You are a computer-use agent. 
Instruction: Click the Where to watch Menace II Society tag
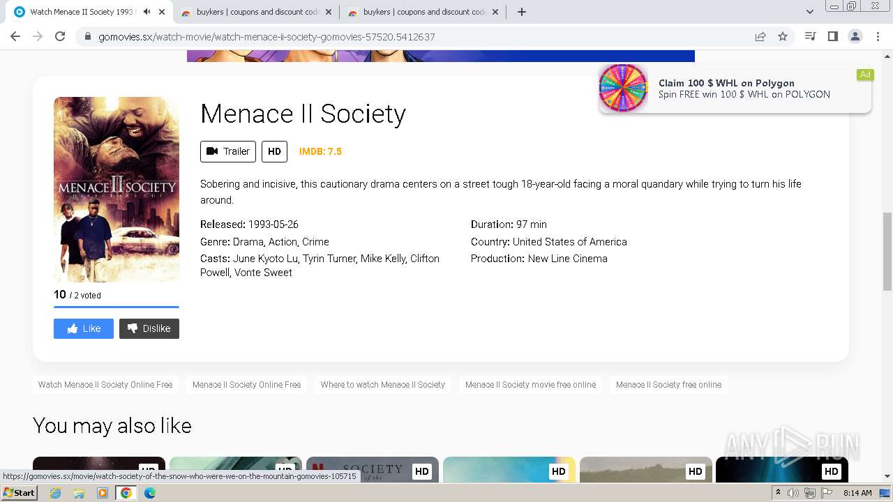(383, 385)
